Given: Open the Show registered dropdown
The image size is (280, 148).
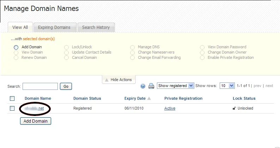Looking at the screenshot, I should pyautogui.click(x=176, y=86).
